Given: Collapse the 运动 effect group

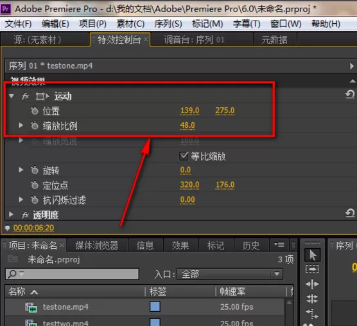Looking at the screenshot, I should pyautogui.click(x=12, y=96).
